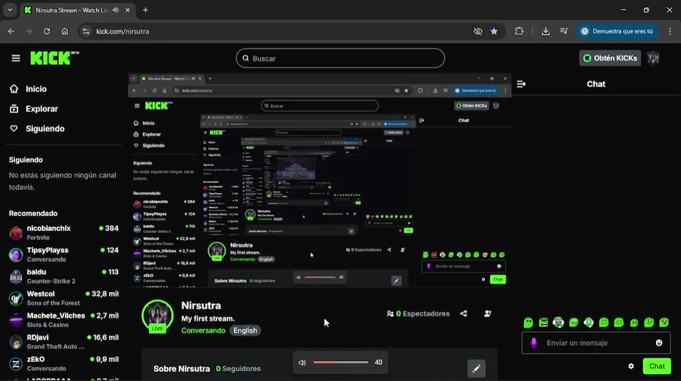Open RDjavi recommended channel
Image resolution: width=681 pixels, height=381 pixels.
pyautogui.click(x=64, y=341)
